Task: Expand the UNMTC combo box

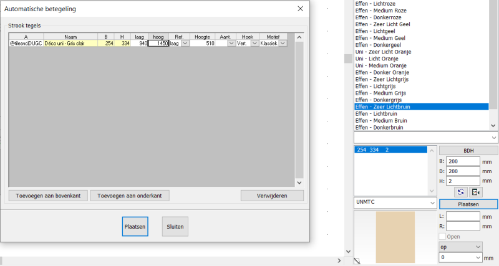Action: (x=432, y=203)
